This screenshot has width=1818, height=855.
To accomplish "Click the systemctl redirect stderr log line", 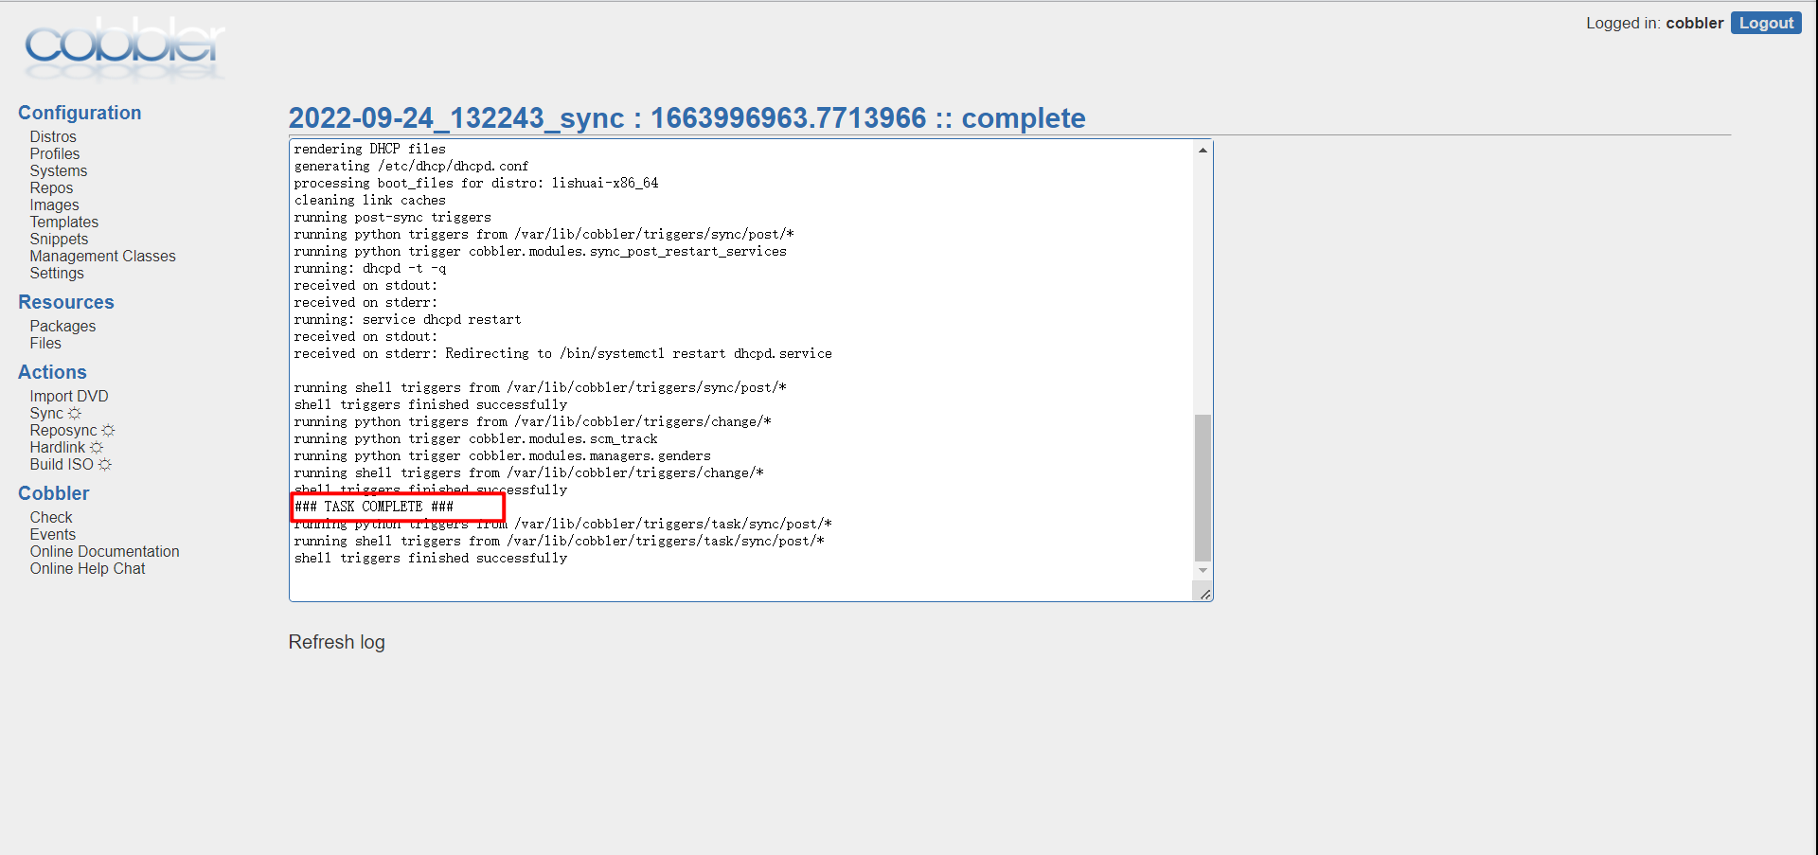I will 562,353.
